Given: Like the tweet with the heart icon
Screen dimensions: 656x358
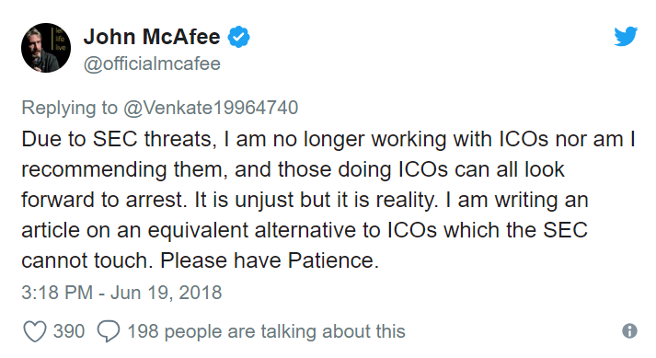Looking at the screenshot, I should [x=34, y=331].
